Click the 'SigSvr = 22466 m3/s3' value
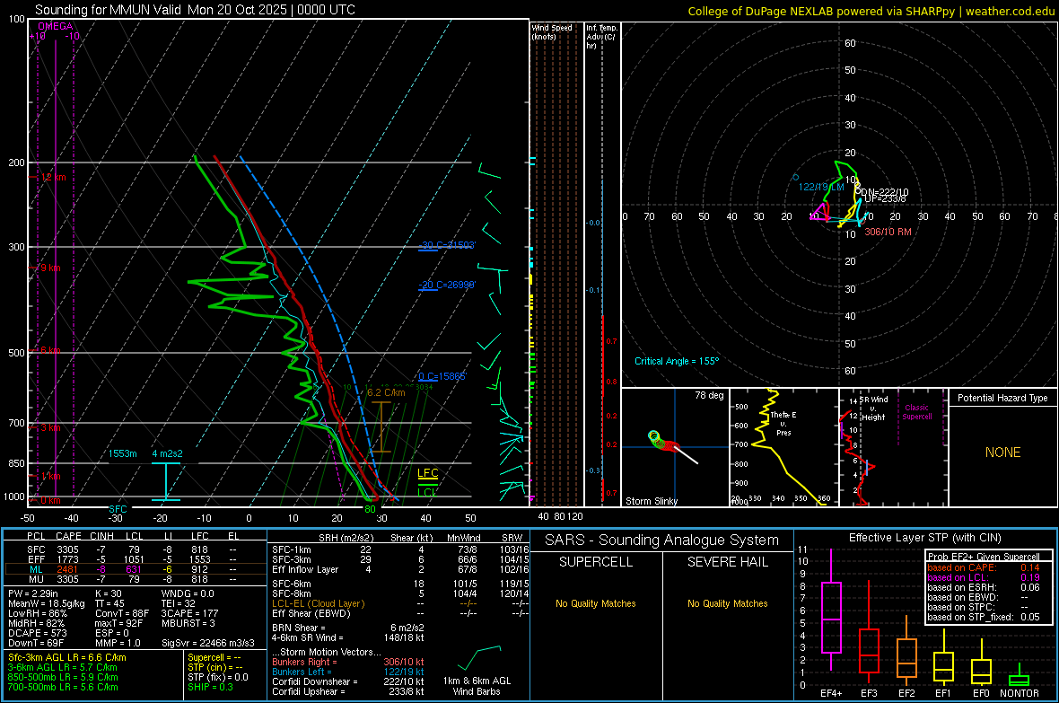The image size is (1059, 703). (208, 643)
